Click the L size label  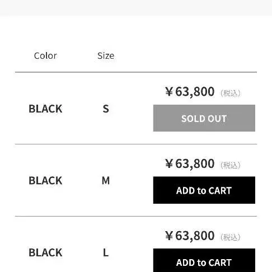pyautogui.click(x=106, y=252)
